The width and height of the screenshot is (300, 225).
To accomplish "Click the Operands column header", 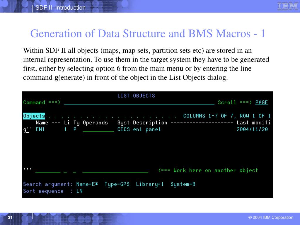I will coord(95,123).
